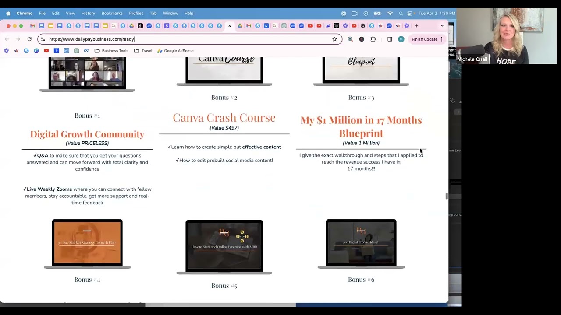
Task: Open the Window menu
Action: pos(170,13)
